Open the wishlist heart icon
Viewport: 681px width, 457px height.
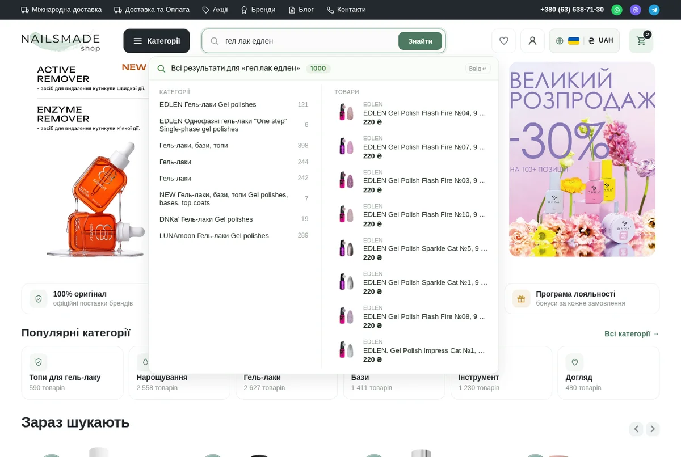[x=504, y=41]
